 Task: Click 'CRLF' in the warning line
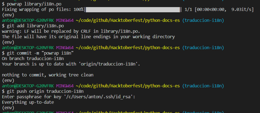pyautogui.click(x=86, y=31)
